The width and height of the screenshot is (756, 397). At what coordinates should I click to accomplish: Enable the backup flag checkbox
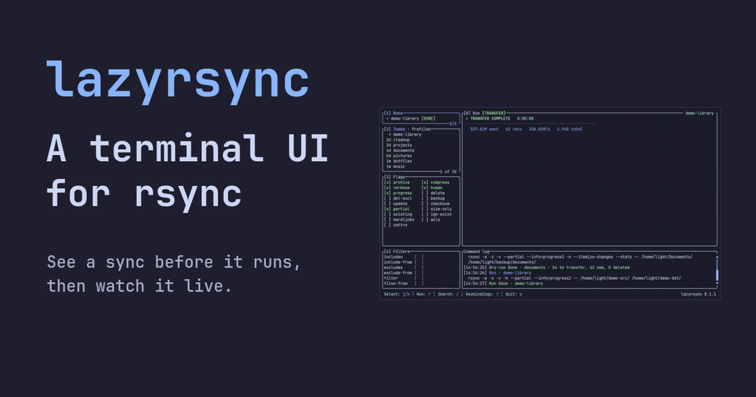(425, 198)
